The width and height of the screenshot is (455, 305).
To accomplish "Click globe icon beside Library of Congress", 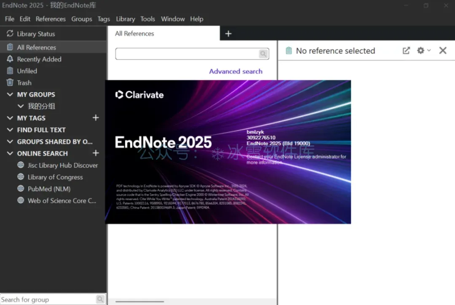I will click(x=21, y=177).
